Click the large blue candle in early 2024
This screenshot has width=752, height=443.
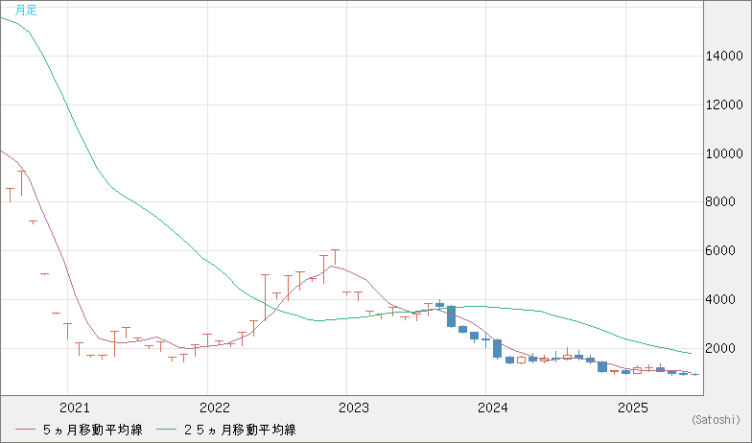coord(497,349)
